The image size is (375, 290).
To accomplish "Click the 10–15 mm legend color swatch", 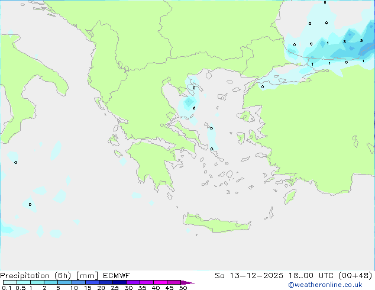I will [x=78, y=282].
